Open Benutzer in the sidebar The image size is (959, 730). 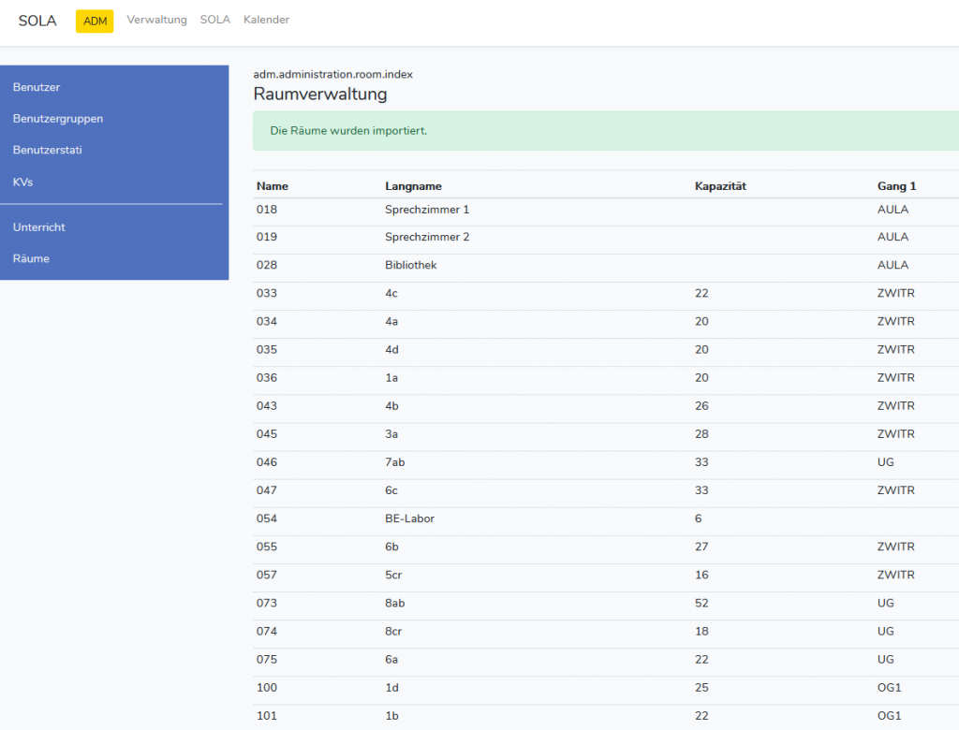click(x=37, y=87)
